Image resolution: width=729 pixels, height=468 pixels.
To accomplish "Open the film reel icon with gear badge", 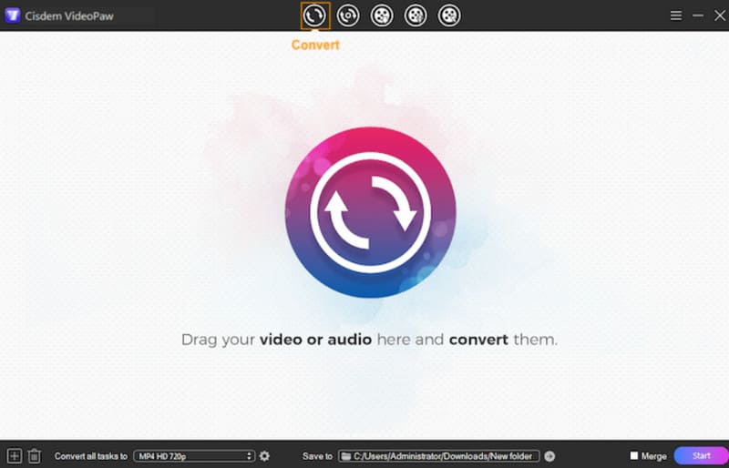I will pyautogui.click(x=416, y=15).
